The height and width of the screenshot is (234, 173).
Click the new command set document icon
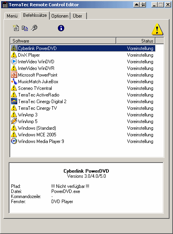16,28
